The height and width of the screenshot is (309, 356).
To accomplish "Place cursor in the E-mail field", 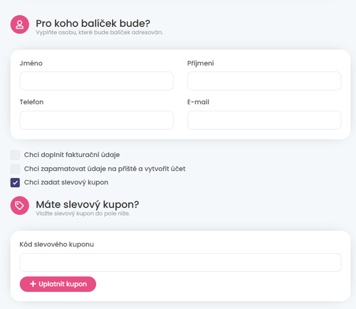I will [264, 120].
